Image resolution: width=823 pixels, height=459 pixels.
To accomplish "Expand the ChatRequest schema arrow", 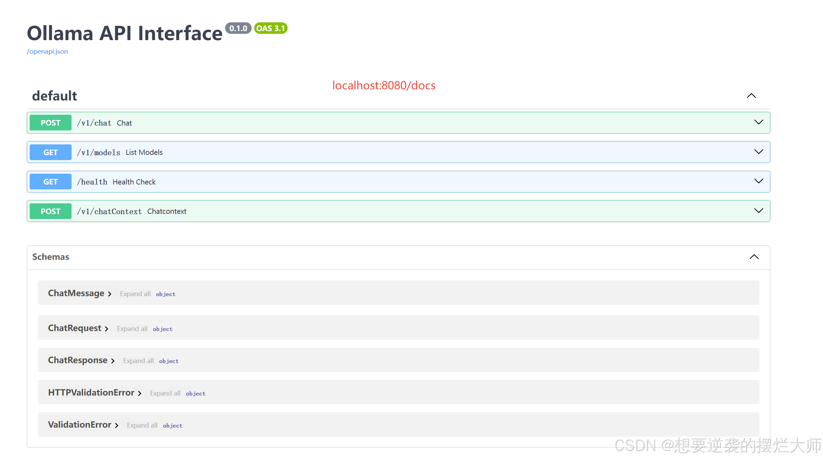I will [x=106, y=329].
